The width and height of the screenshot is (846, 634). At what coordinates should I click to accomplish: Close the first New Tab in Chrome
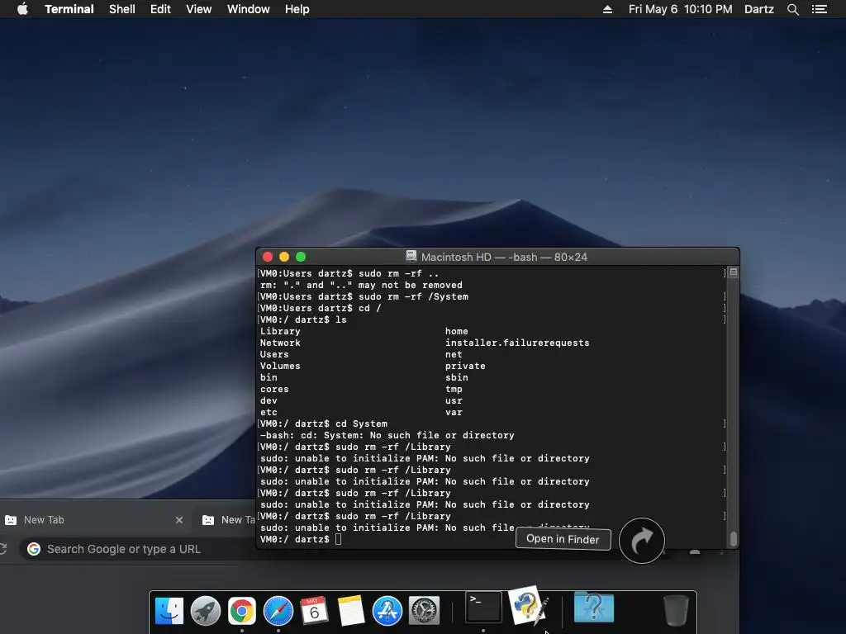179,520
